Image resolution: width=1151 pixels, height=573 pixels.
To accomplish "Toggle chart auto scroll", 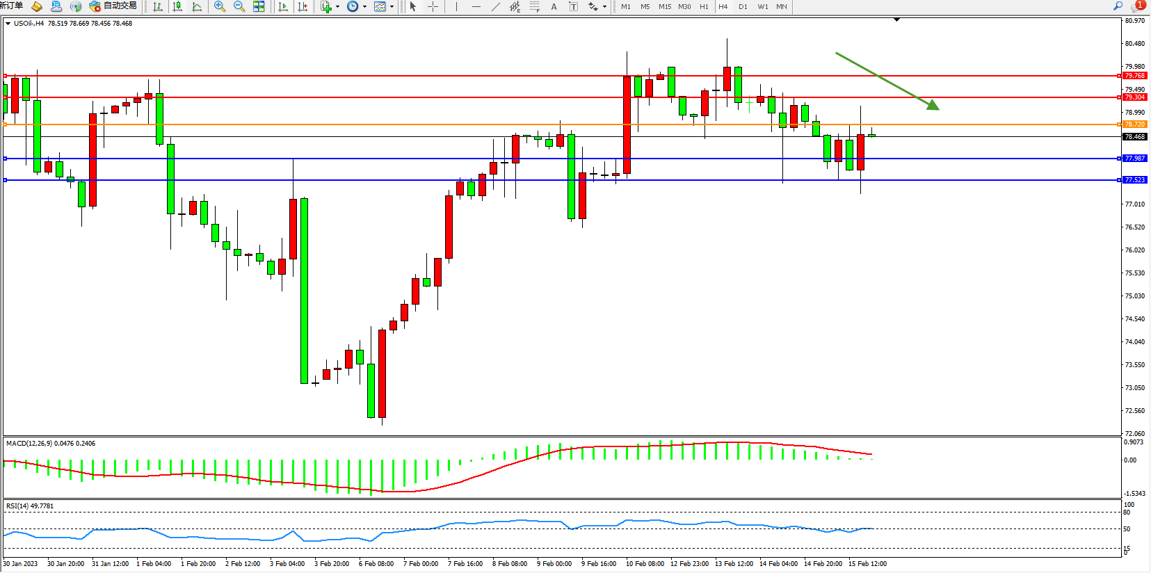I will pyautogui.click(x=283, y=6).
